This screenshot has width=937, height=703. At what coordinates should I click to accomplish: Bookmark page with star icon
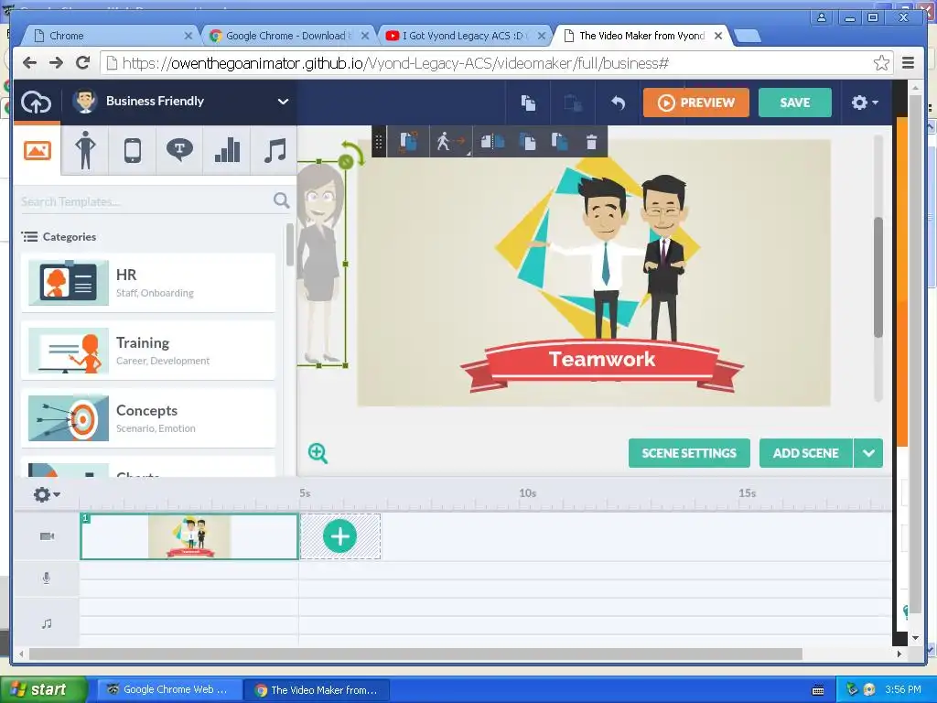pyautogui.click(x=881, y=63)
